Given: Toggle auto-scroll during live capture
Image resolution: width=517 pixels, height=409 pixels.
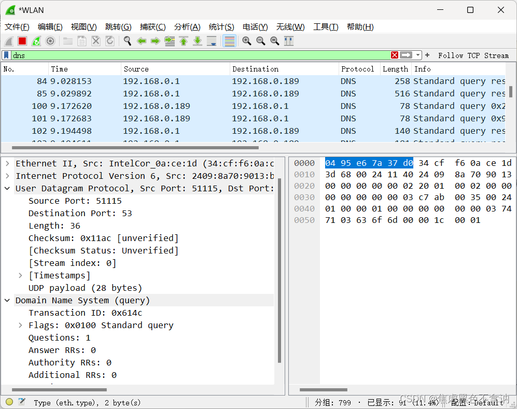Looking at the screenshot, I should pos(212,41).
